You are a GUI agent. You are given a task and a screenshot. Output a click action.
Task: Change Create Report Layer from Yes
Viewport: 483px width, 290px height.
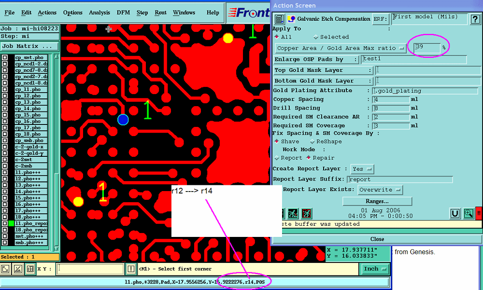coord(361,169)
